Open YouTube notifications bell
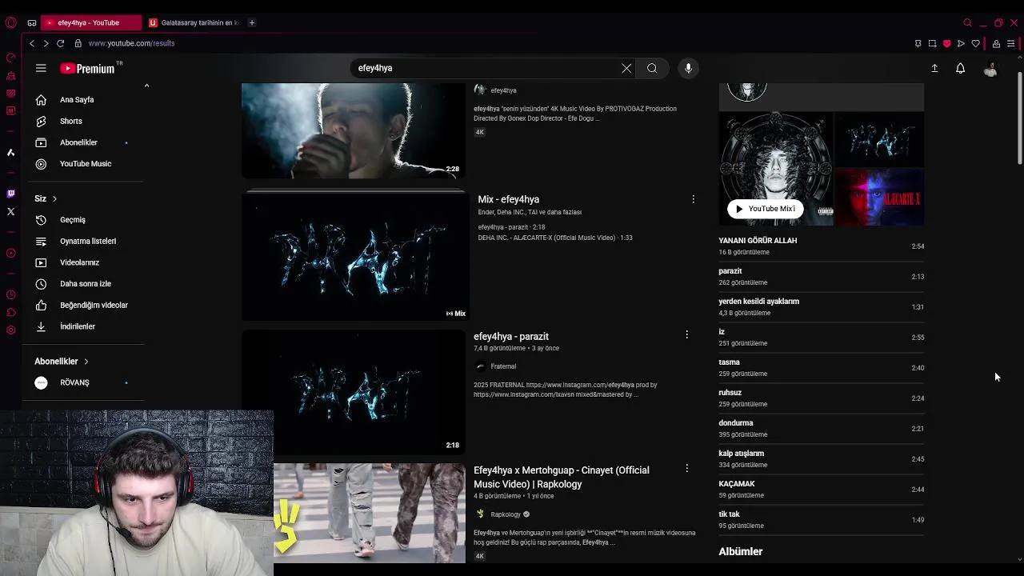The height and width of the screenshot is (576, 1024). [960, 69]
